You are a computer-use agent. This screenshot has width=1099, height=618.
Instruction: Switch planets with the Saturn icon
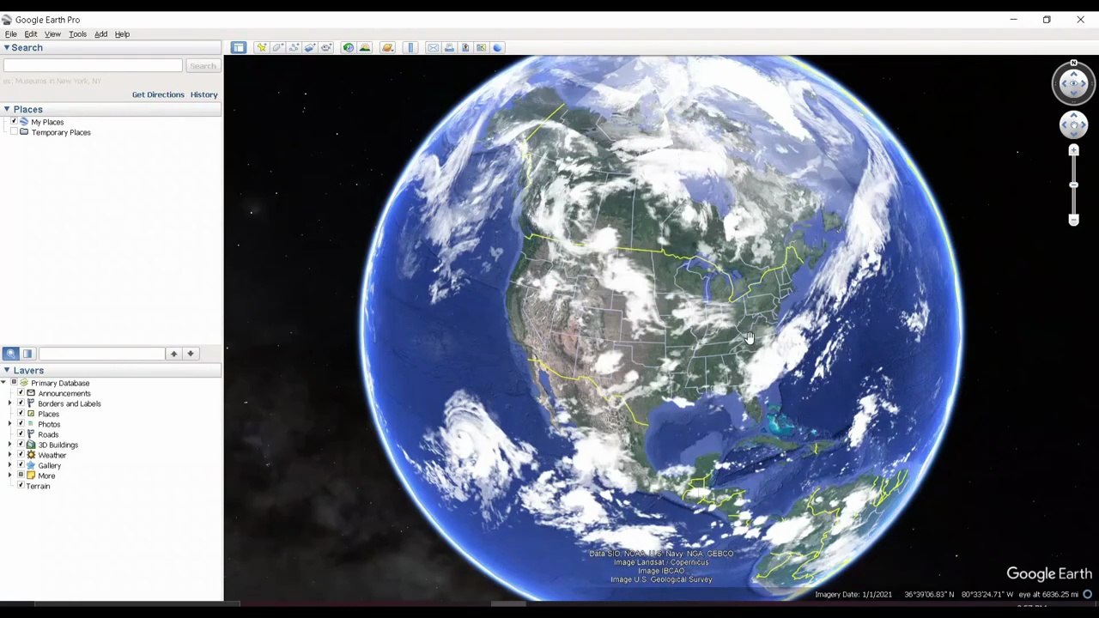pos(387,47)
